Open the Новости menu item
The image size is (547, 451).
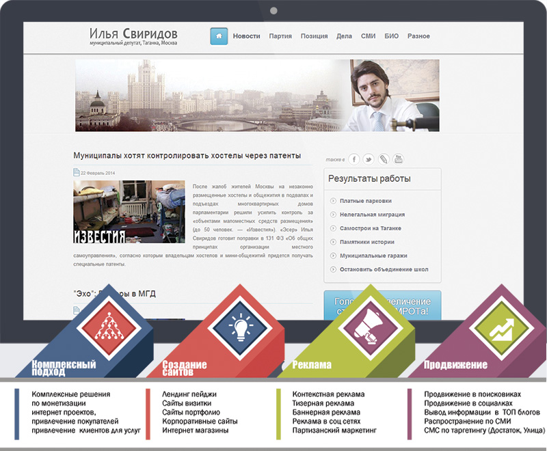coord(247,36)
